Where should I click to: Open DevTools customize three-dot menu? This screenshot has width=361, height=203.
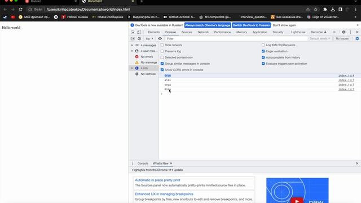coord(350,32)
